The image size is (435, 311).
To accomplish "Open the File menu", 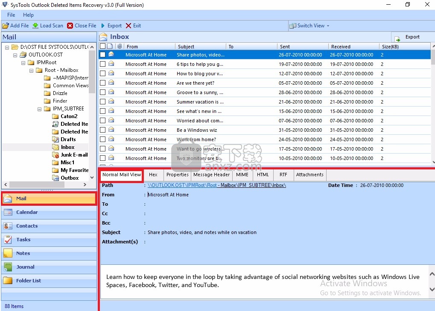I will [x=11, y=15].
